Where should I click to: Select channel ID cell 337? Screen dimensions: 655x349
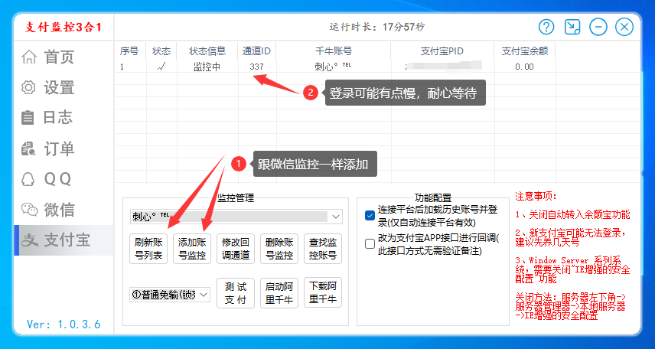tap(256, 67)
